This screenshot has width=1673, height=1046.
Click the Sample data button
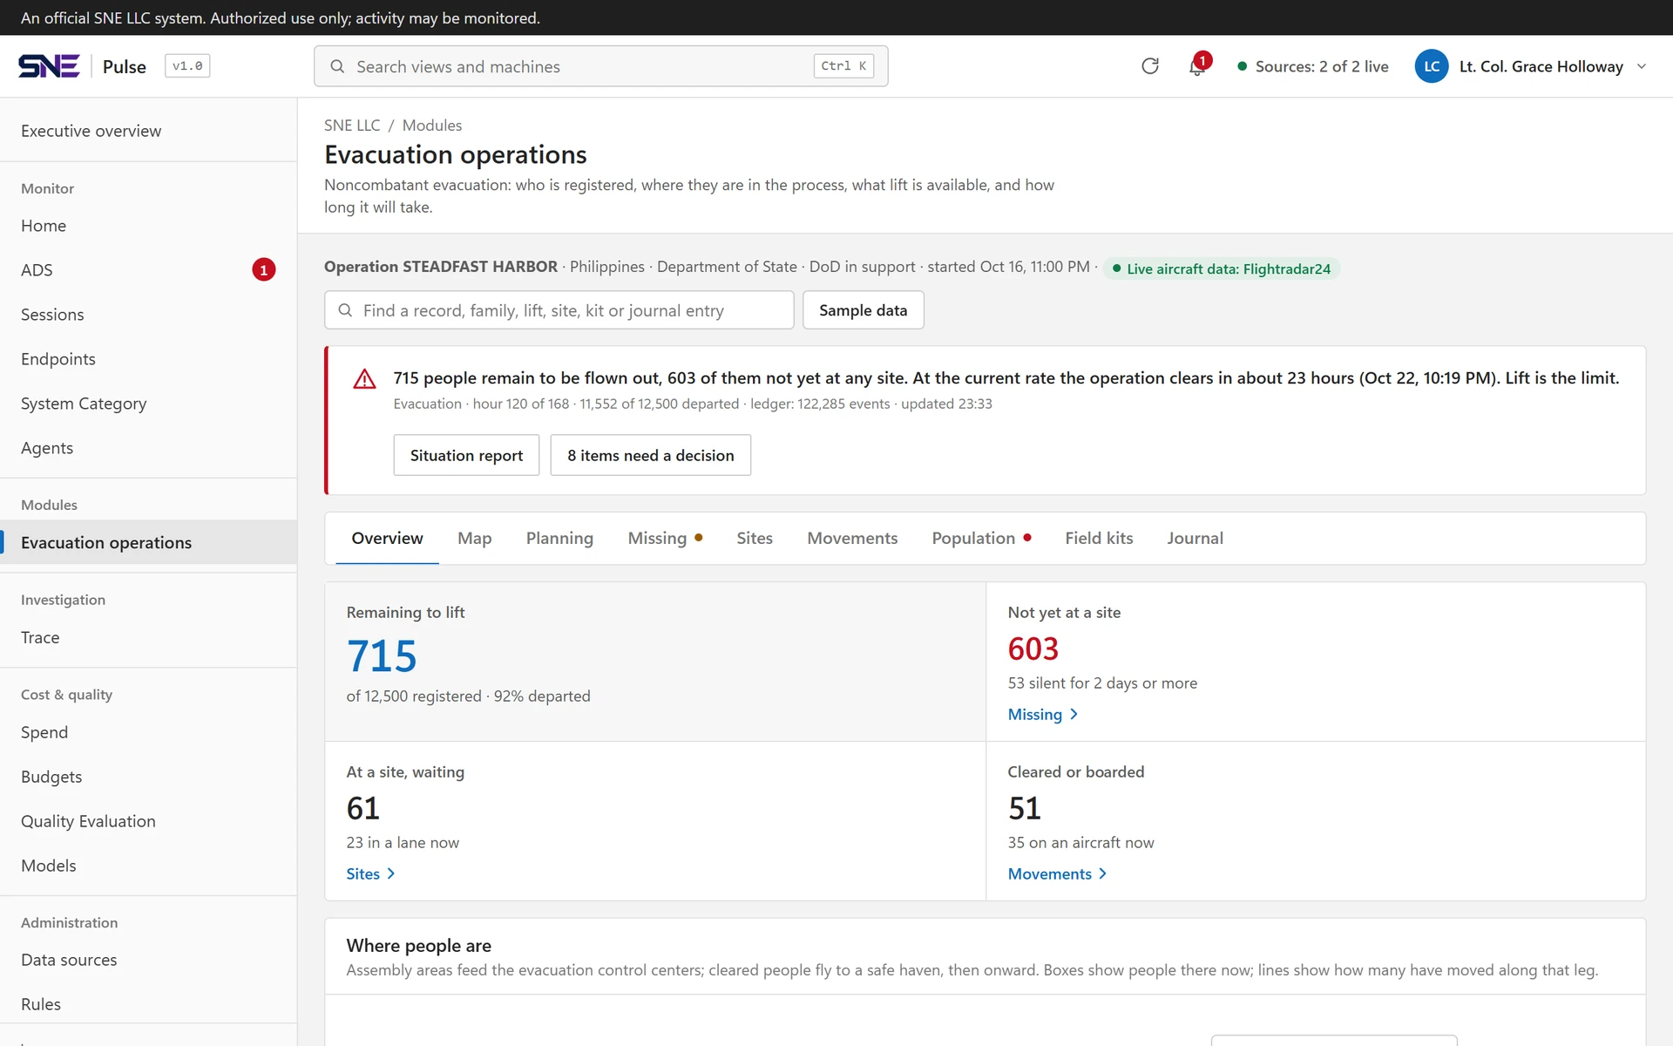pos(863,310)
